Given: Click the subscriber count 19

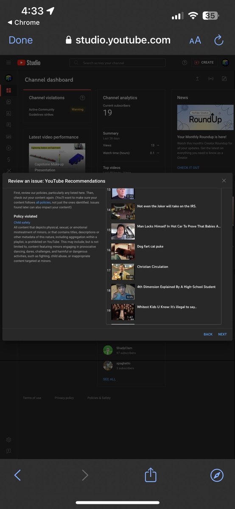Looking at the screenshot, I should 108,113.
